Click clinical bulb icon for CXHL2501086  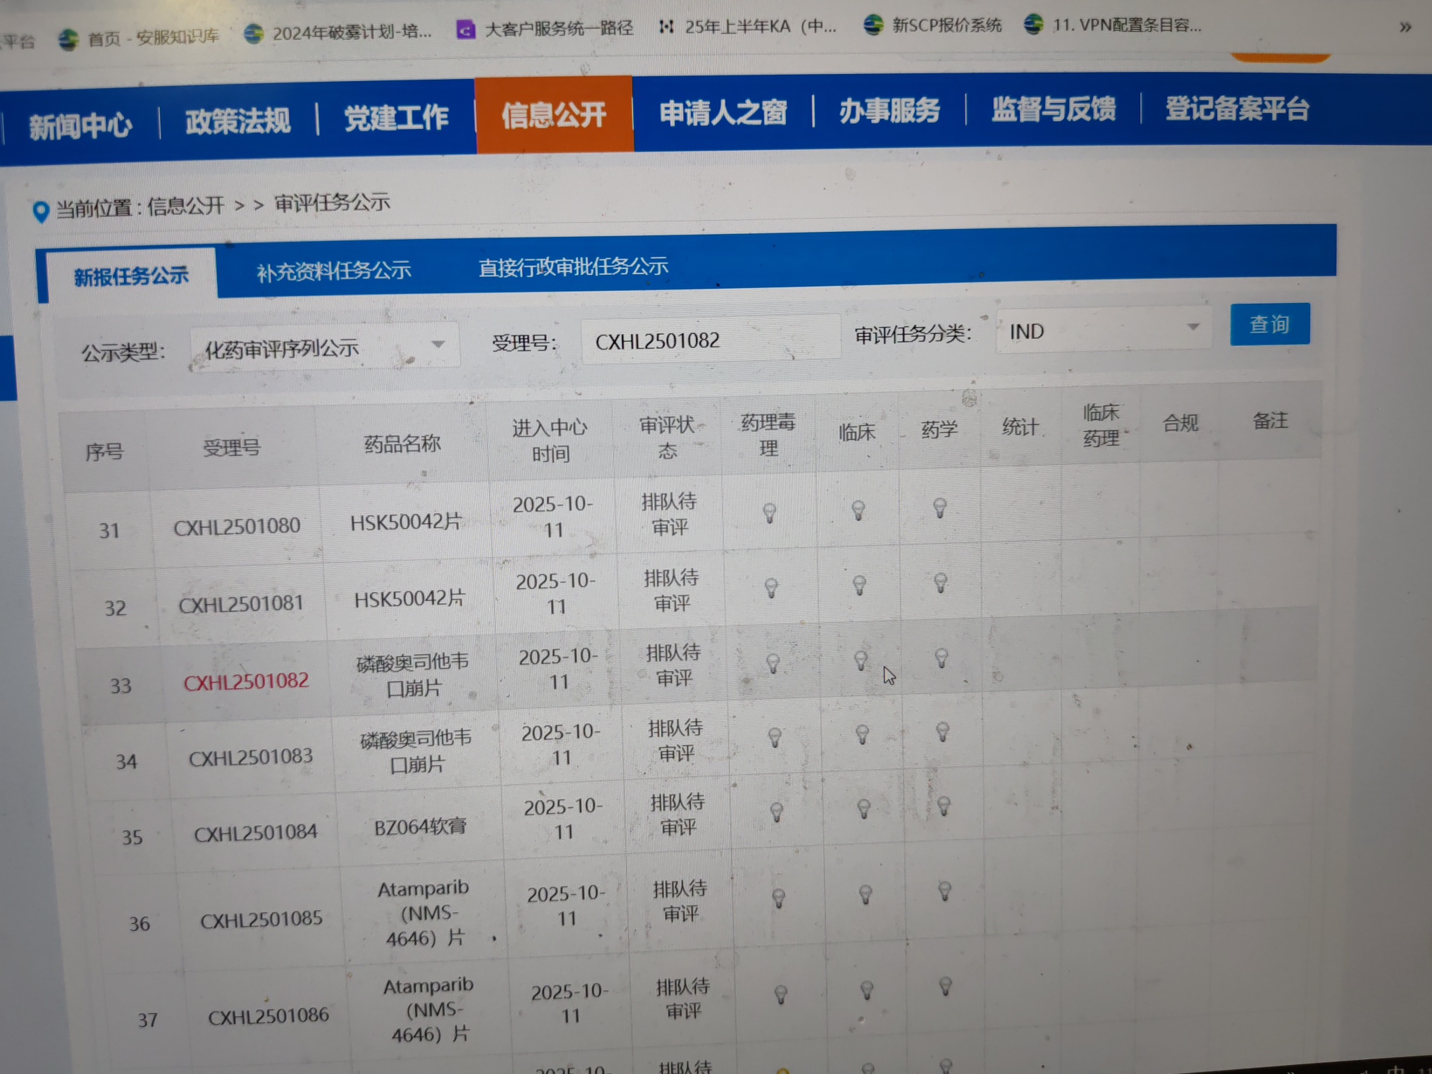867,990
